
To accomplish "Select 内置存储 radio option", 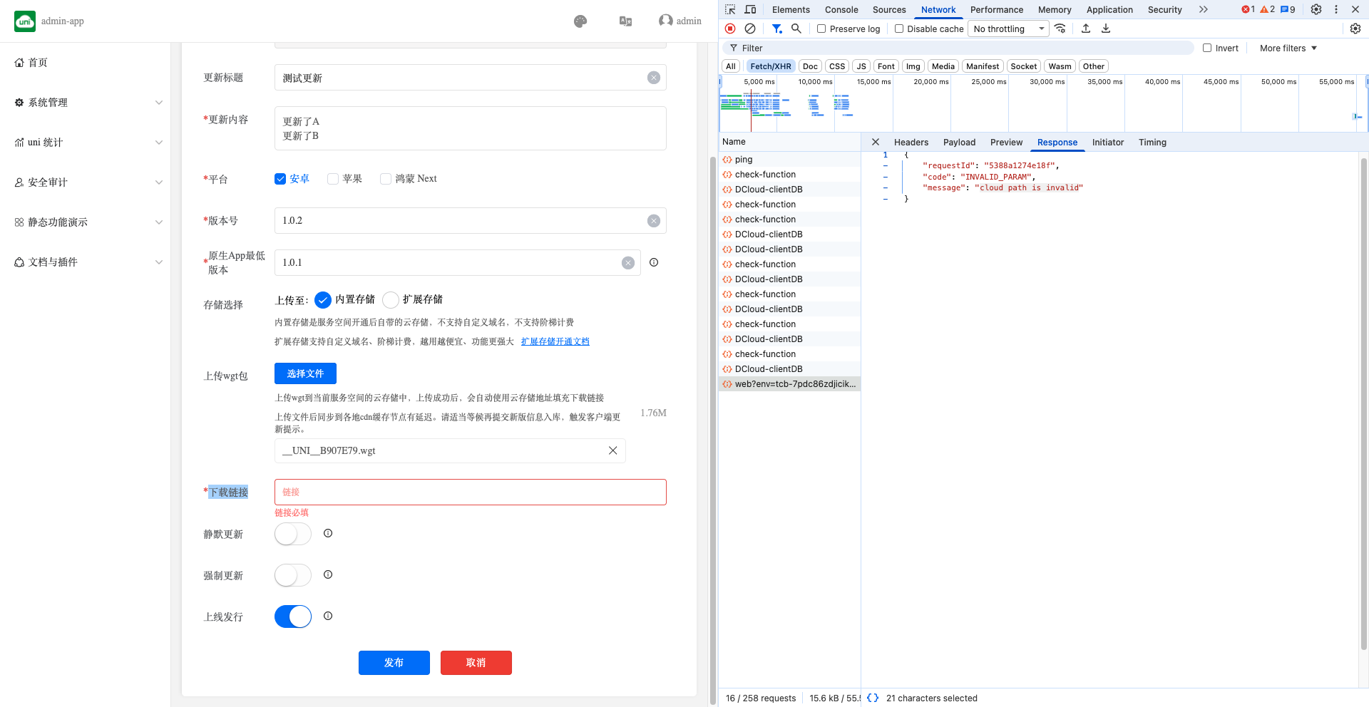I will coord(323,300).
